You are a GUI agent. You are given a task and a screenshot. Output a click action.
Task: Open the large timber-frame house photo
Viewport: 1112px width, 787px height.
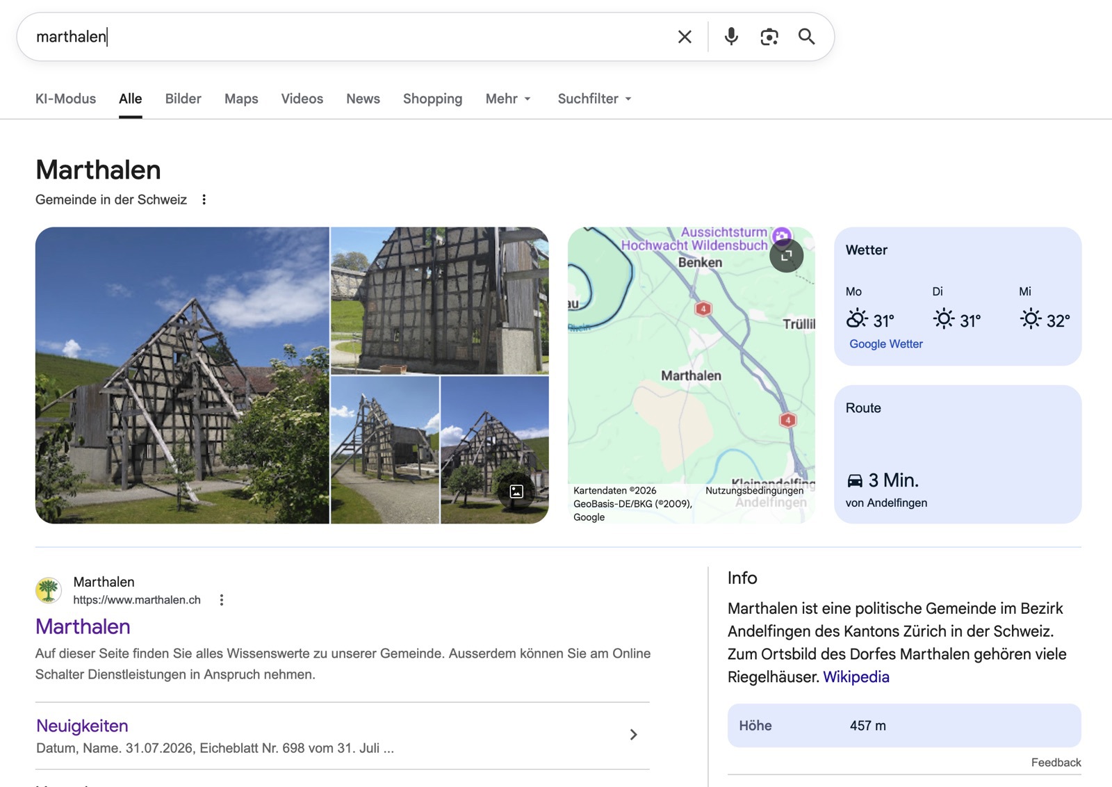coord(182,375)
